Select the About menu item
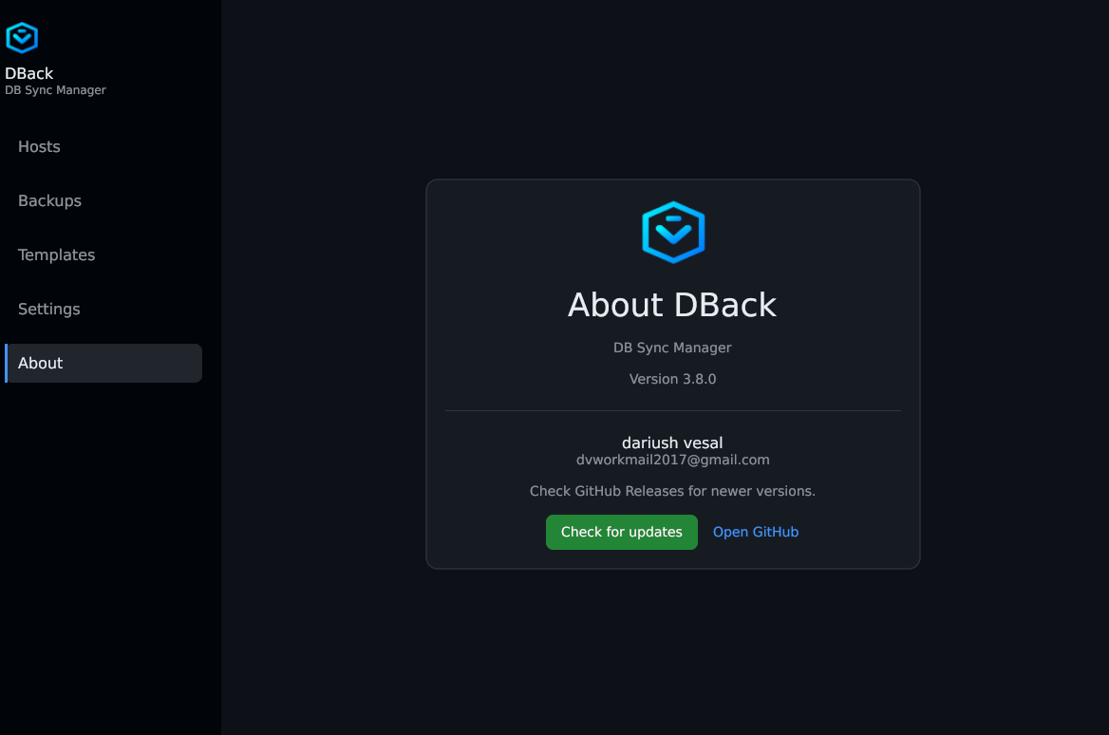The height and width of the screenshot is (735, 1109). coord(103,363)
